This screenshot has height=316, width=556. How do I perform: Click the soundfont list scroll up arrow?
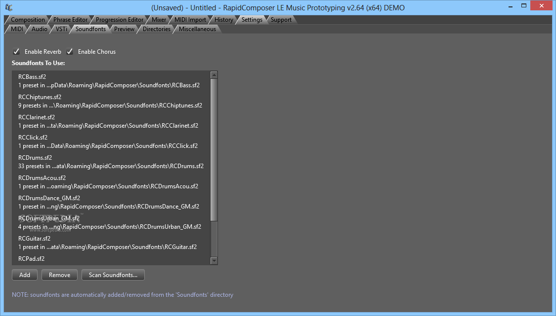pyautogui.click(x=214, y=75)
